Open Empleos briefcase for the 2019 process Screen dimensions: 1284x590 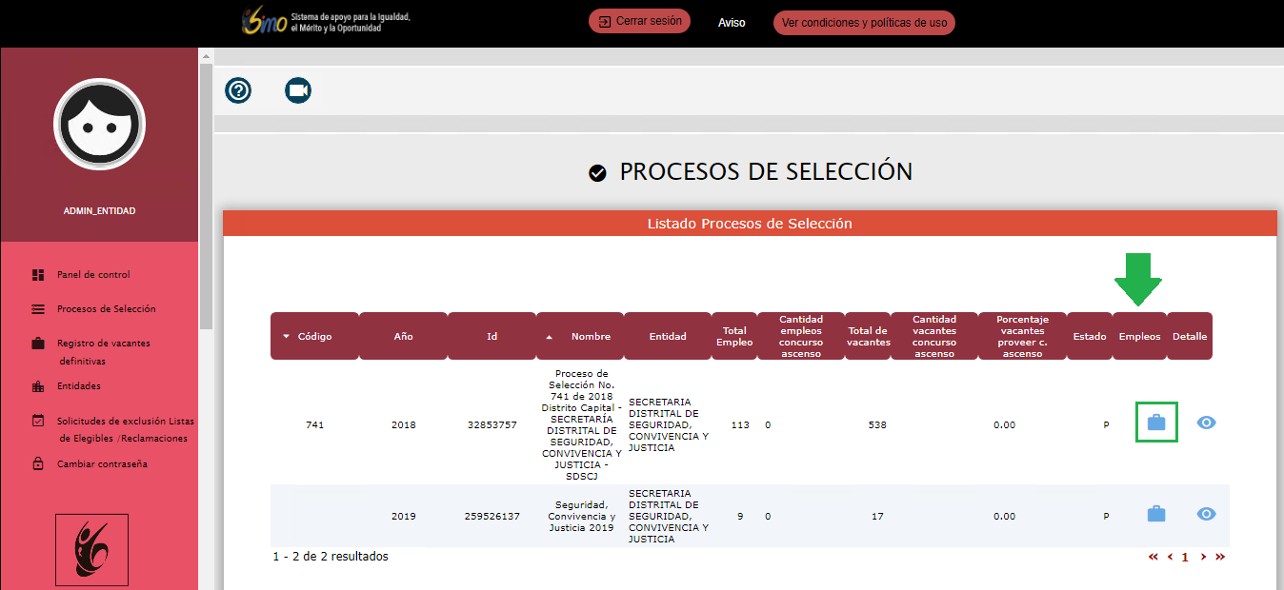tap(1156, 514)
